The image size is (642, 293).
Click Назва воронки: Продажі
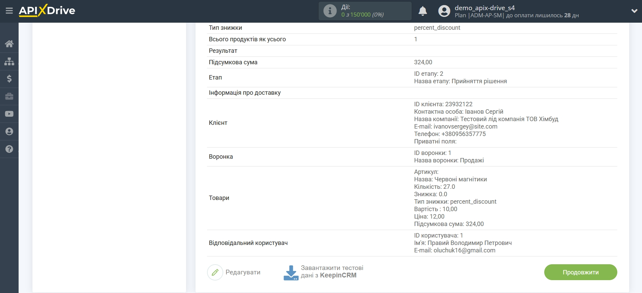click(449, 160)
